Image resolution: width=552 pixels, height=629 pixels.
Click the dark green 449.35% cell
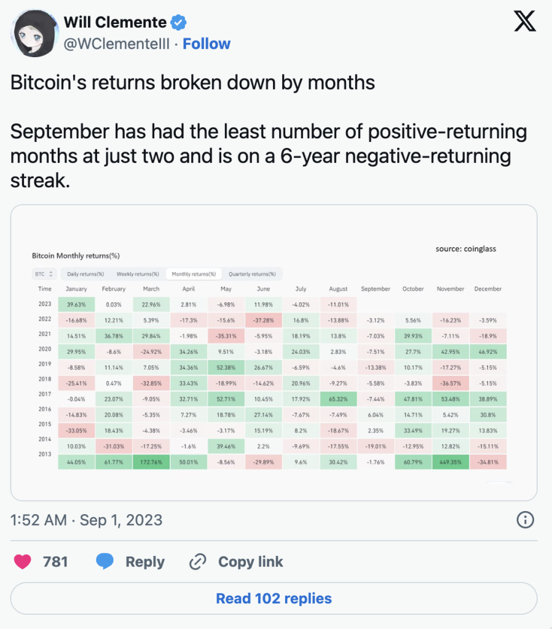[450, 461]
